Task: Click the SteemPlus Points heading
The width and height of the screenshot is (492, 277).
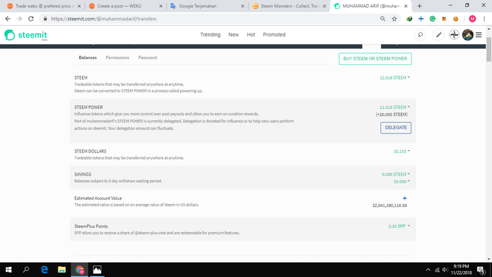Action: [91, 226]
